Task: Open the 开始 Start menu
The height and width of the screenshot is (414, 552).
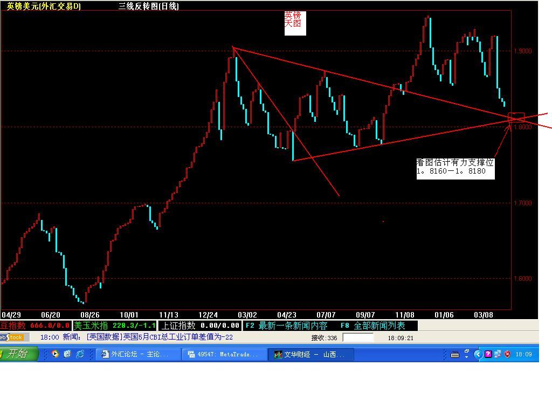Action: click(19, 354)
